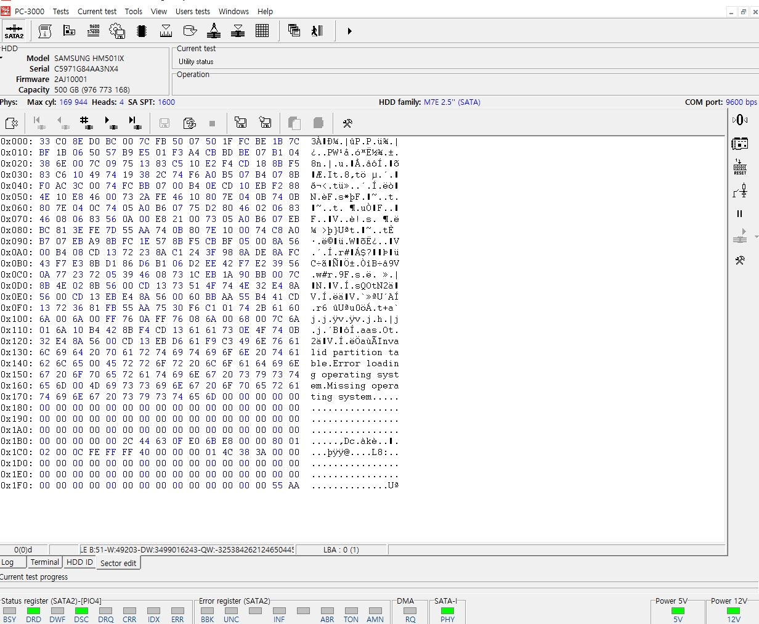
Task: Click the RESET counter icon in right sidebar
Action: 740,167
